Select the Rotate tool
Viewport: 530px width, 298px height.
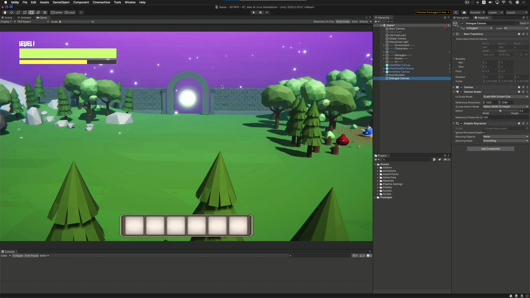coord(18,12)
